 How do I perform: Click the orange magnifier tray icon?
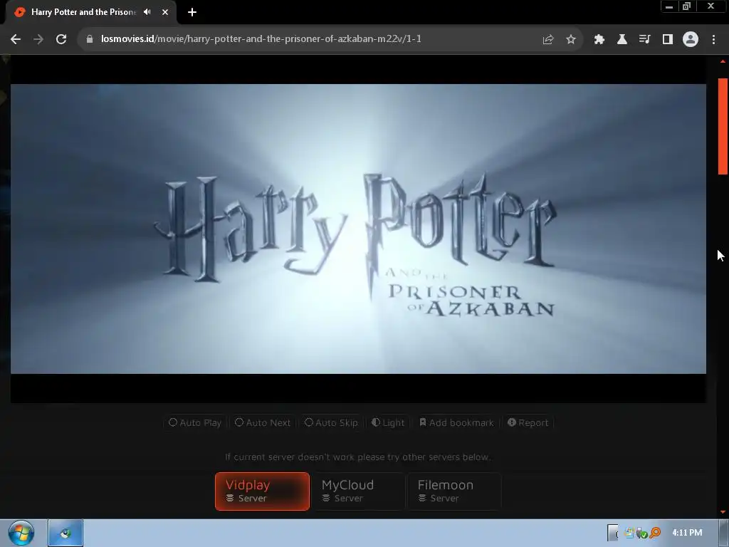click(x=655, y=533)
